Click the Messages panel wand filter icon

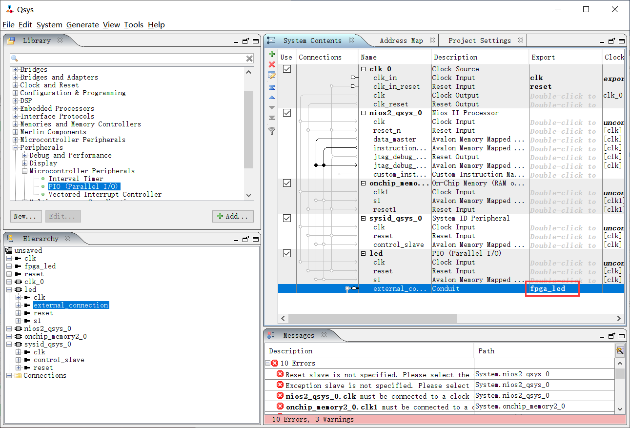click(620, 350)
